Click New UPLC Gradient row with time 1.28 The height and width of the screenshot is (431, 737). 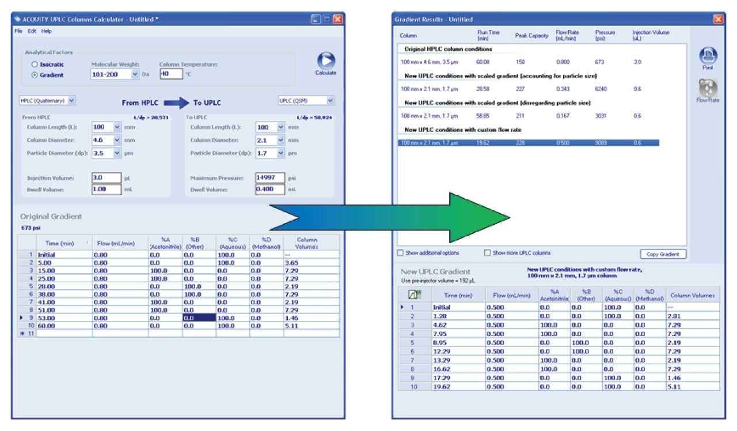[x=559, y=316]
